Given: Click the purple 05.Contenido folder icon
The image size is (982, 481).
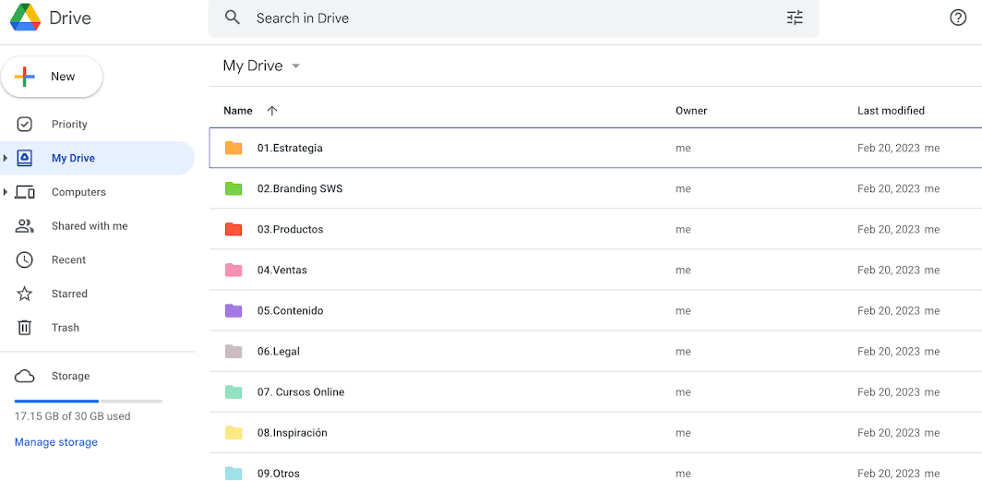Looking at the screenshot, I should [x=234, y=310].
